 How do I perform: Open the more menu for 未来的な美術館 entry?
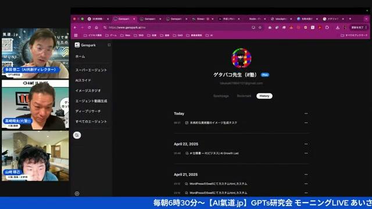pos(306,122)
